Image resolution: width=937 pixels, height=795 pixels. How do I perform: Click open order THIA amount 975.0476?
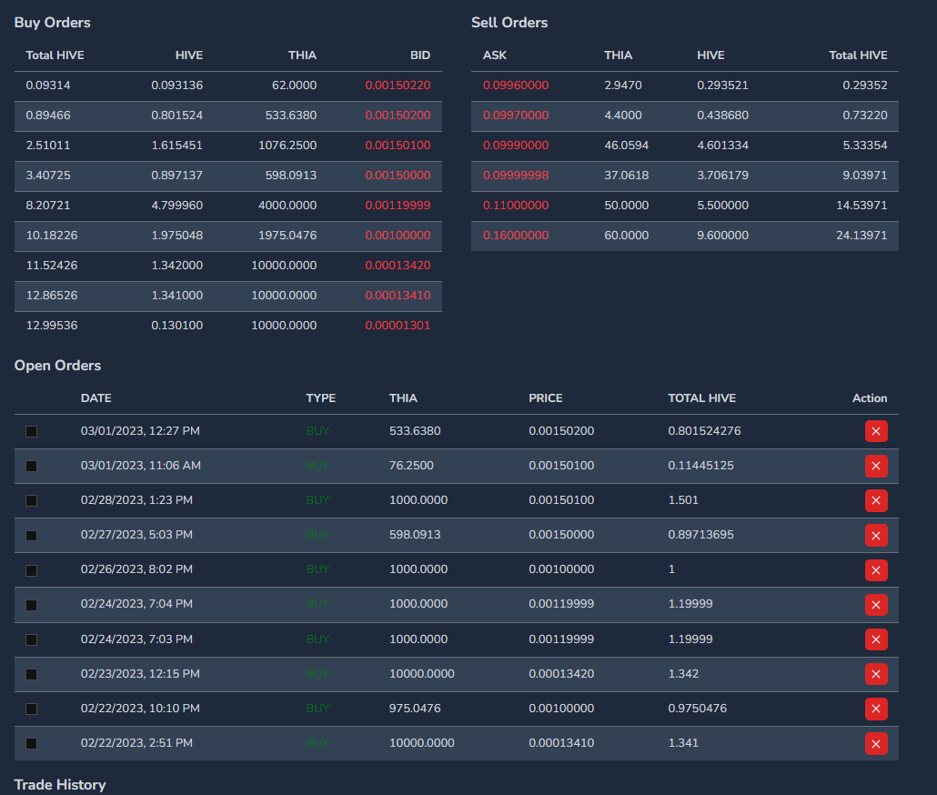pos(415,709)
